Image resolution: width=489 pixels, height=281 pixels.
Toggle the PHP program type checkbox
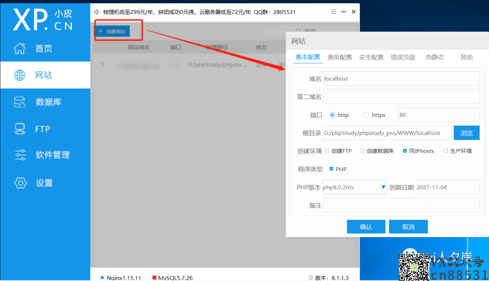331,169
